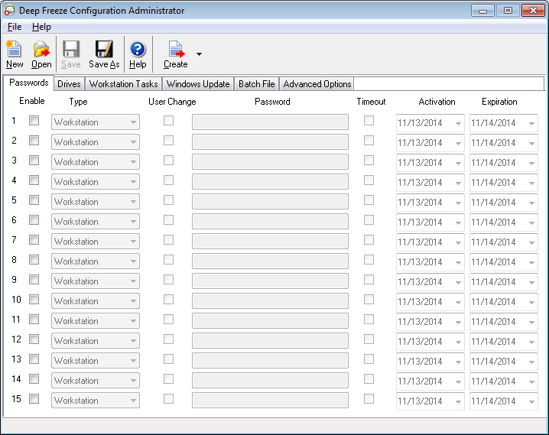
Task: Switch to the Drives tab
Action: (69, 84)
